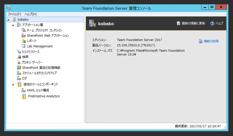Click the Lab Management icon

coord(24,46)
